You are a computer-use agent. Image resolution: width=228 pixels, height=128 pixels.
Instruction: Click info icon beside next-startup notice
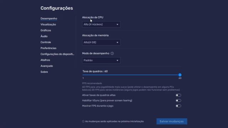[83, 121]
